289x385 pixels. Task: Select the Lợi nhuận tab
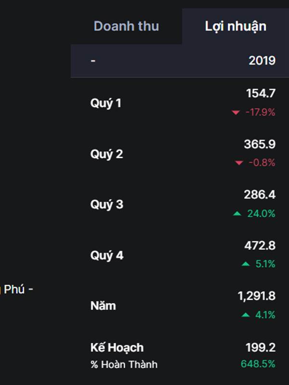tap(236, 26)
